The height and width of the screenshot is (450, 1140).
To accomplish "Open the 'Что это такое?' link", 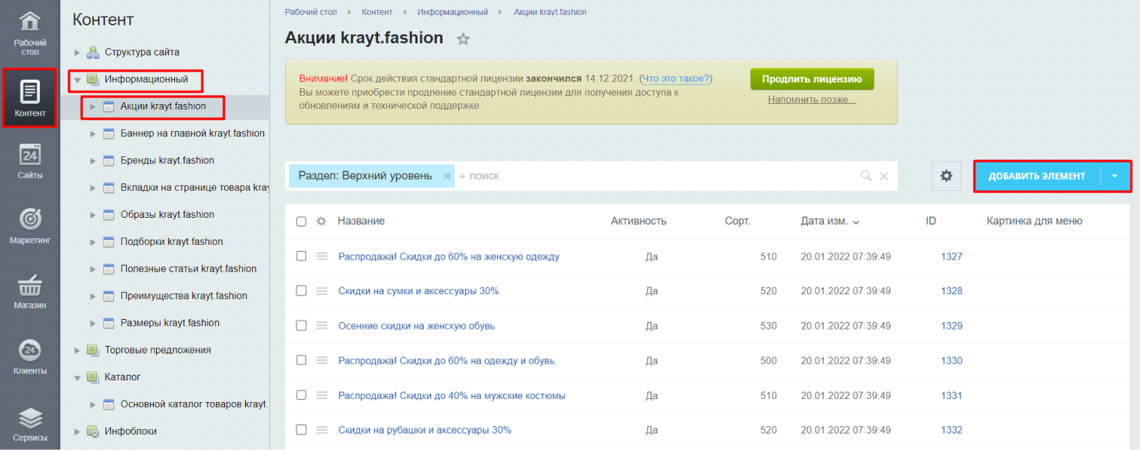I will click(677, 79).
